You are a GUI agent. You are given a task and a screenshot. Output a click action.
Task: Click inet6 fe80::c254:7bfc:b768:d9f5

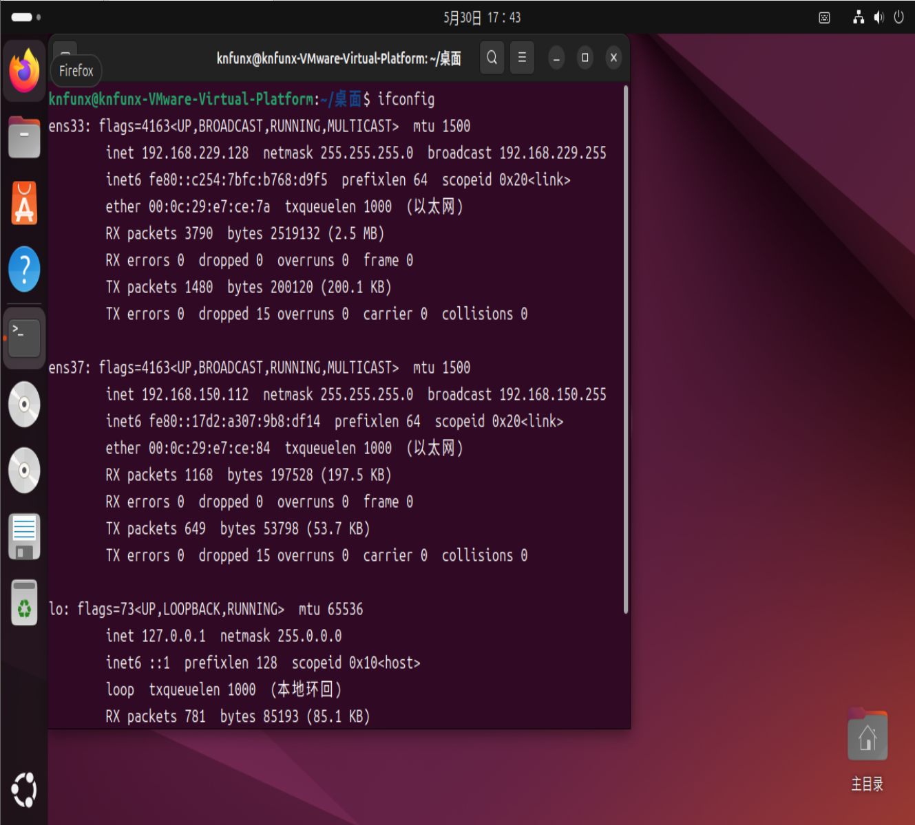[x=217, y=180]
